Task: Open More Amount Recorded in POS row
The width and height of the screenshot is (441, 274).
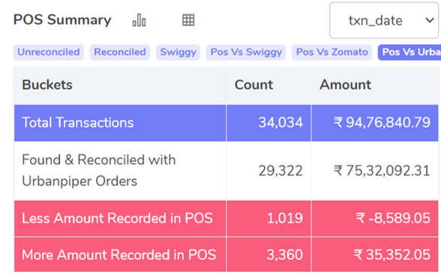Action: 226,255
